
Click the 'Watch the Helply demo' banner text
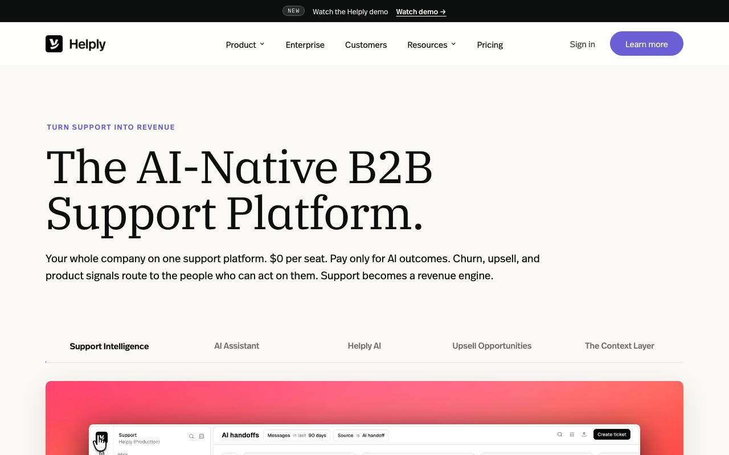[350, 11]
